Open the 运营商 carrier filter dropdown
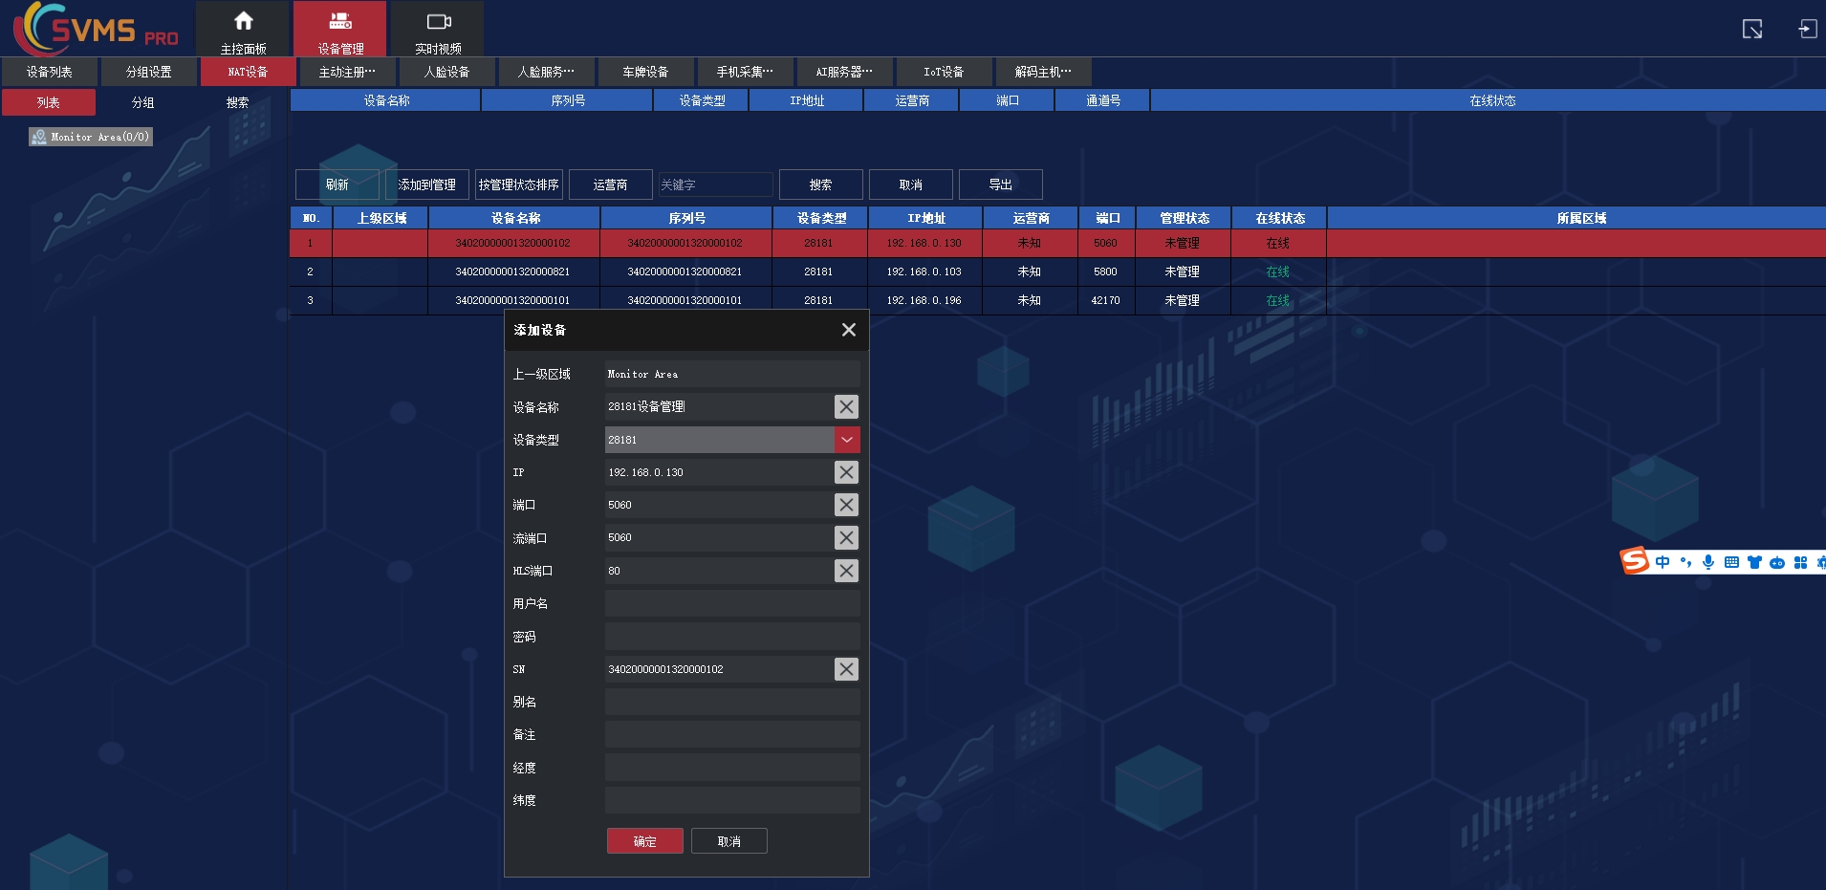This screenshot has width=1826, height=890. [610, 185]
